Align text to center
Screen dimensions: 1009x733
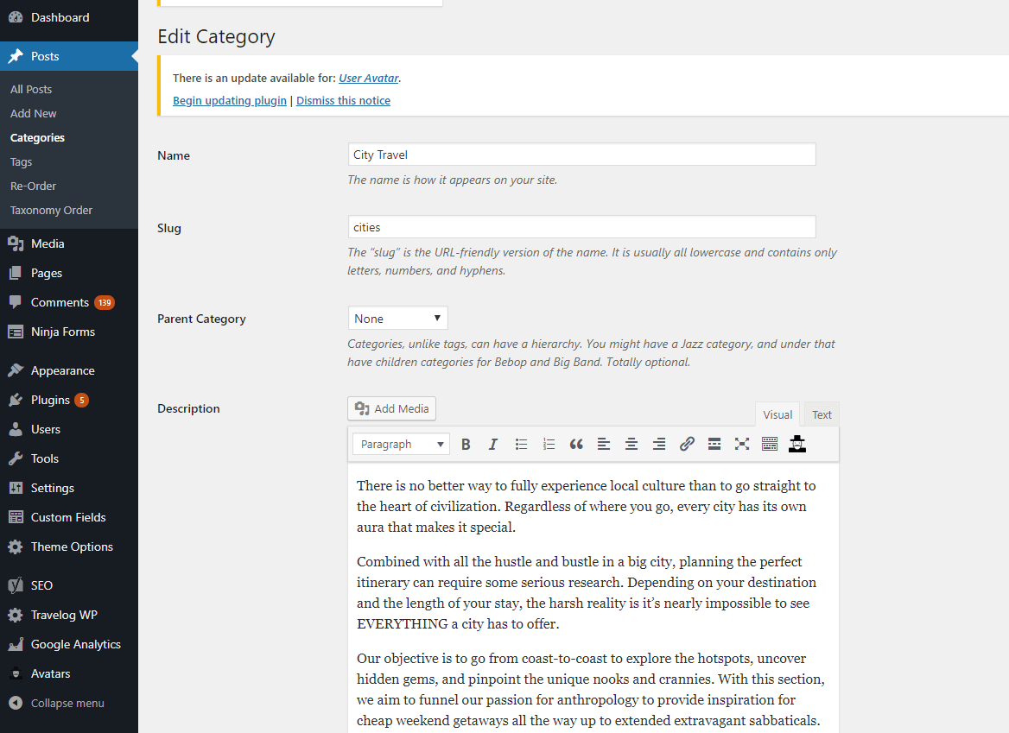click(x=631, y=443)
